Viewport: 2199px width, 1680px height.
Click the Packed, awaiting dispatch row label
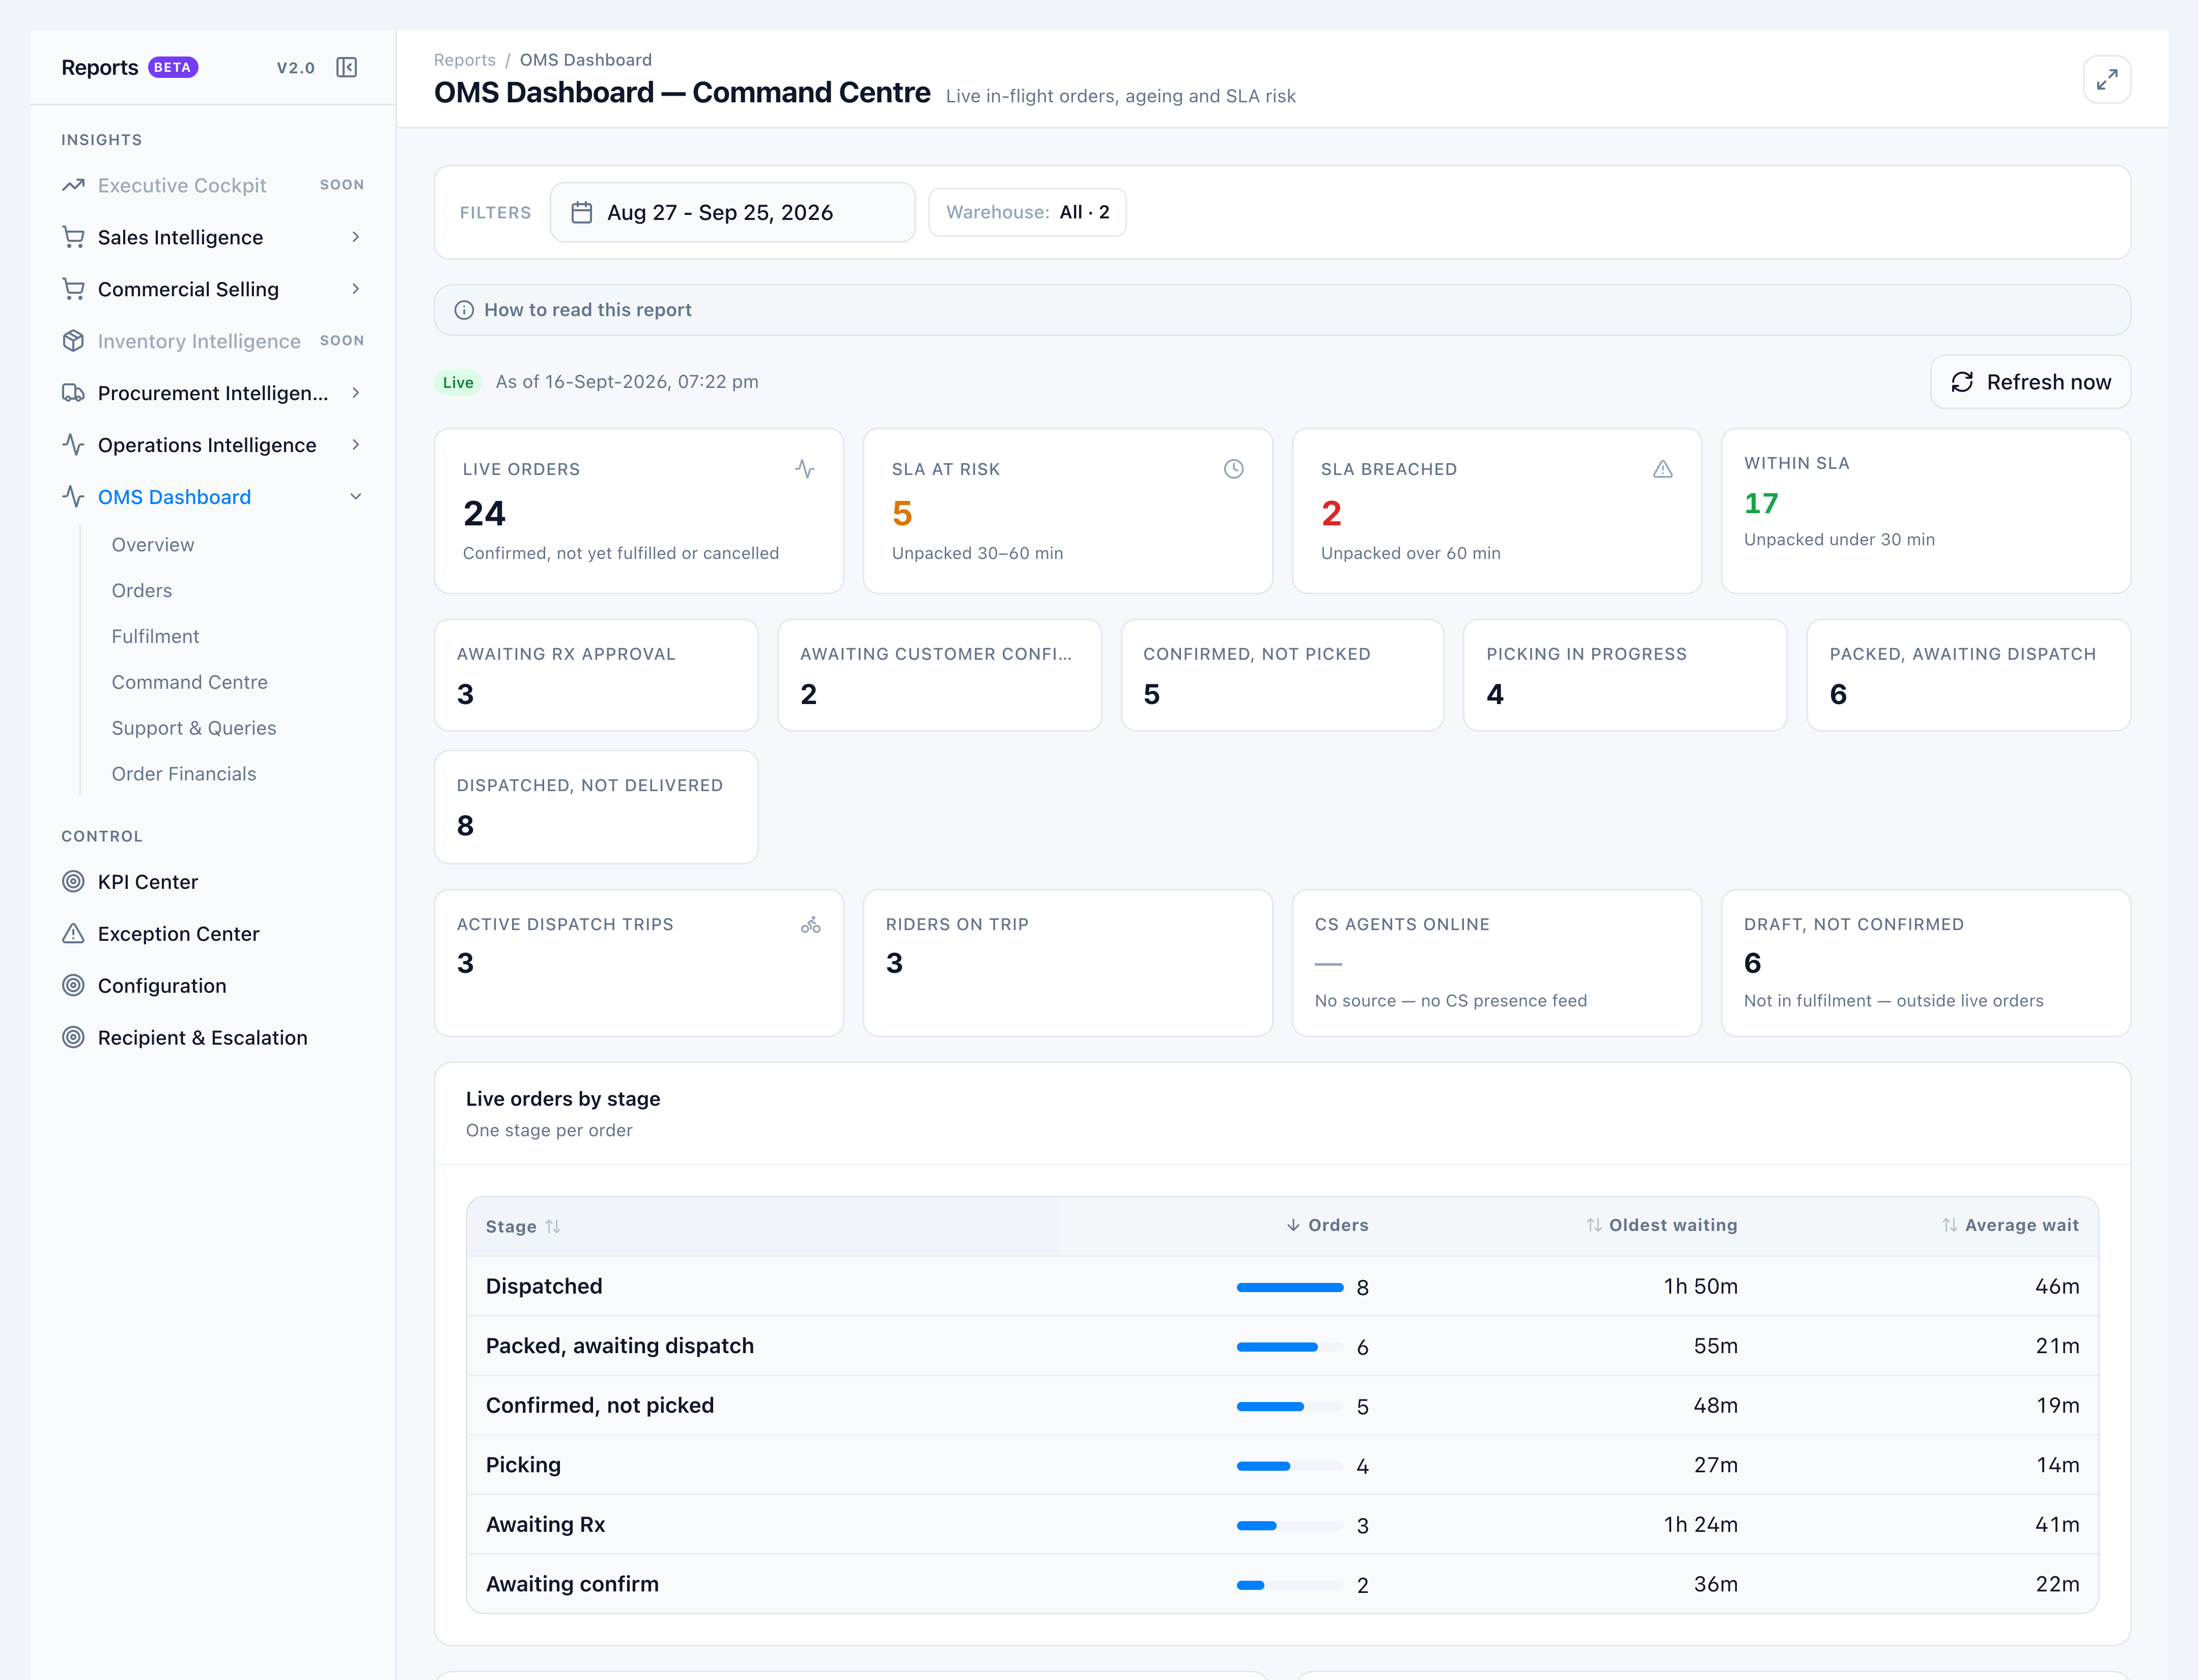tap(620, 1346)
